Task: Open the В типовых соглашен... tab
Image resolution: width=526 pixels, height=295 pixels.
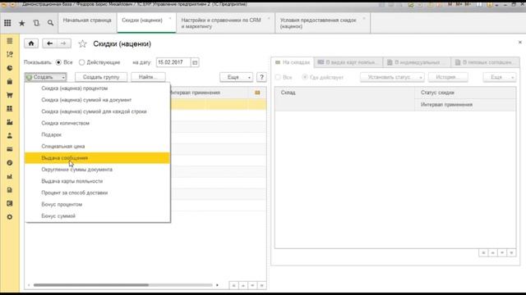Action: [x=485, y=62]
